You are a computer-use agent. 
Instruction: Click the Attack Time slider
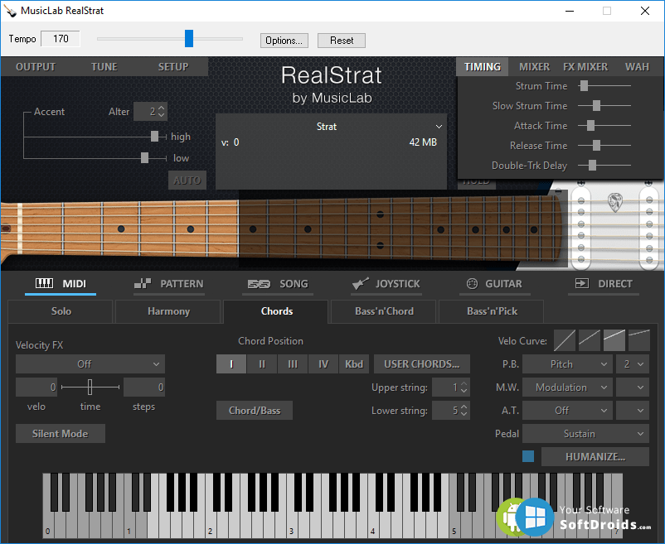(x=590, y=126)
